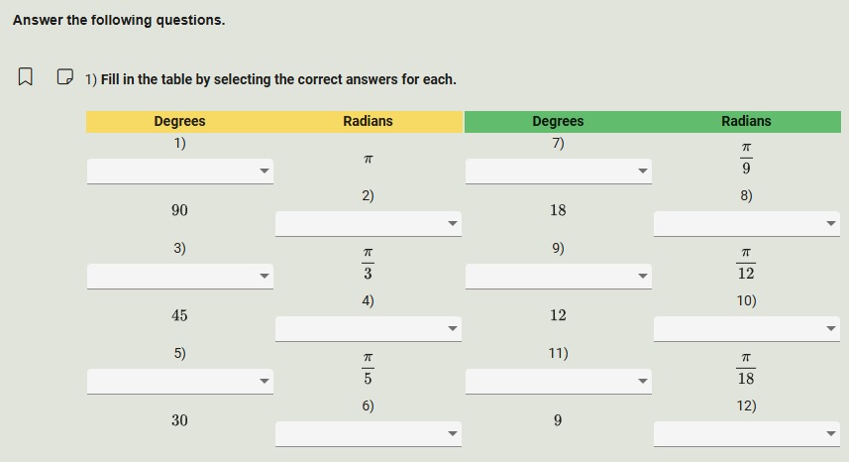Expand dropdown 7 for degrees of π/9
Image resolution: width=849 pixels, height=462 pixels.
tap(558, 171)
